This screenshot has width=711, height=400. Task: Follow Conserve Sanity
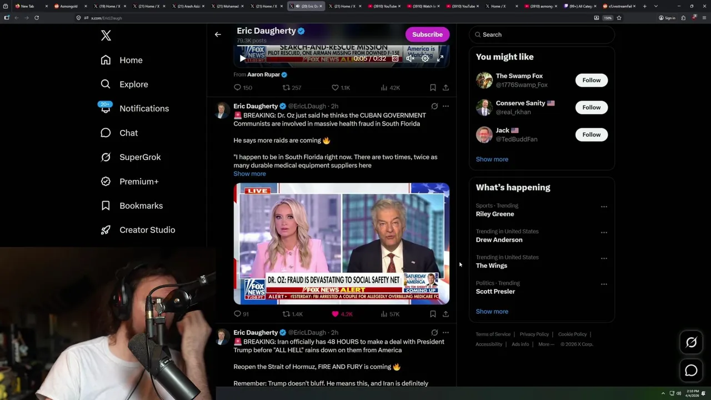591,107
